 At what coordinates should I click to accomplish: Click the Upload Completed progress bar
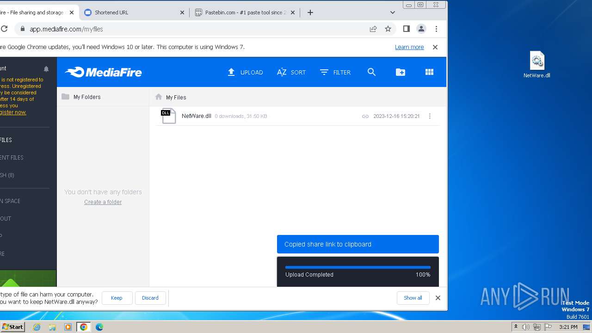[x=358, y=267]
